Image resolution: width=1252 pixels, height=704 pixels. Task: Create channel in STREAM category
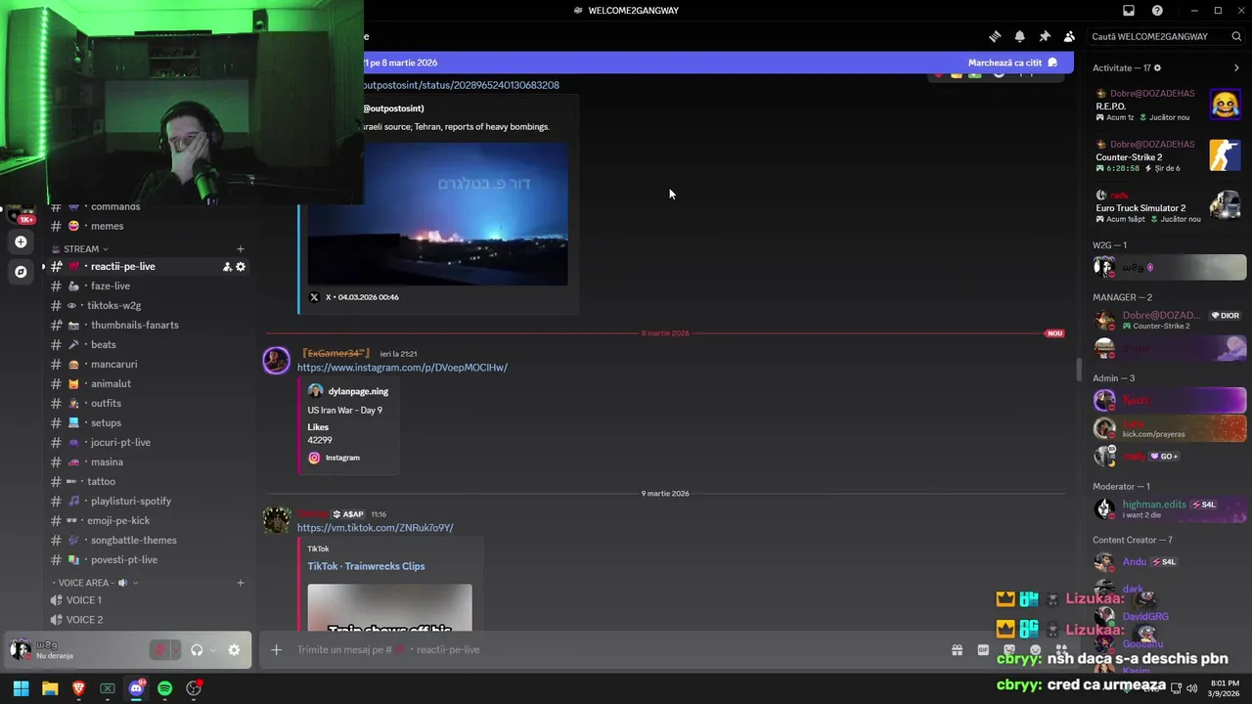241,248
